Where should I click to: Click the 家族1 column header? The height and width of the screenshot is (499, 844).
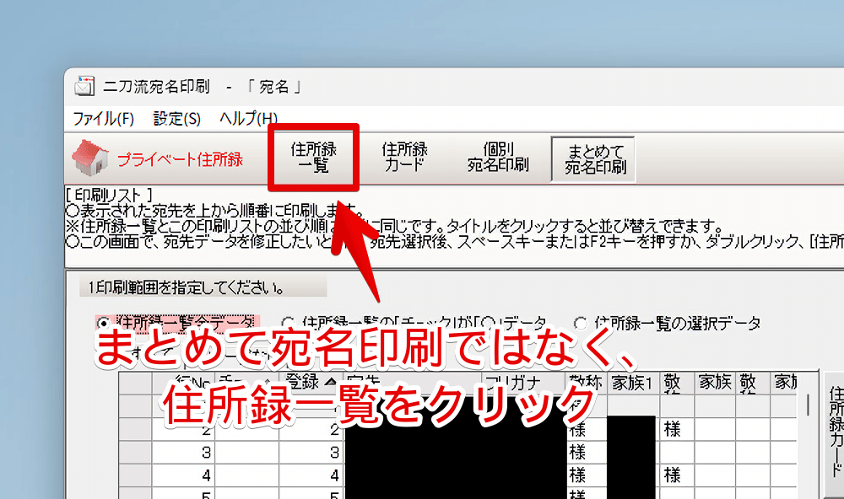(631, 382)
